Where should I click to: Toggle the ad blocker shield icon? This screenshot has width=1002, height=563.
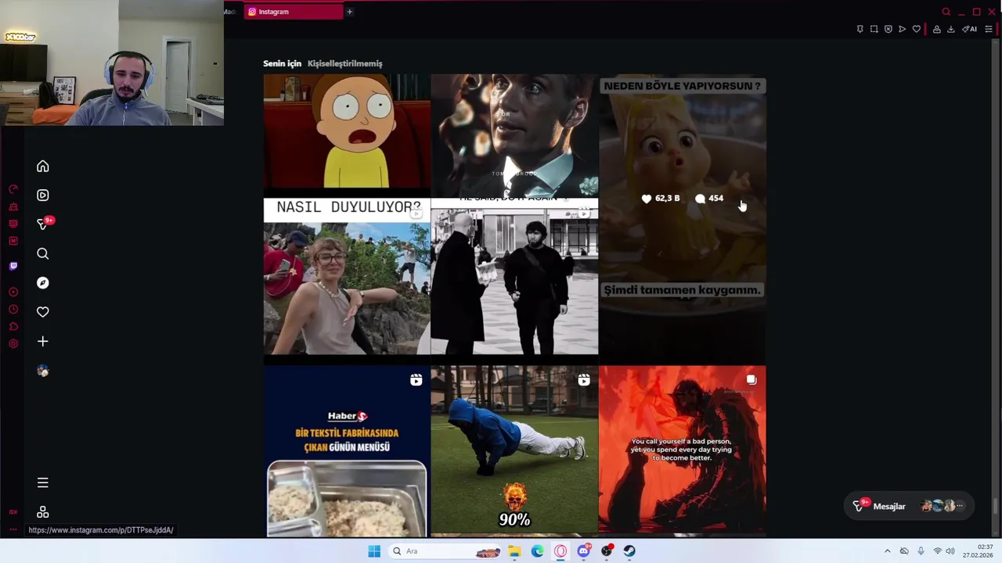pos(888,29)
